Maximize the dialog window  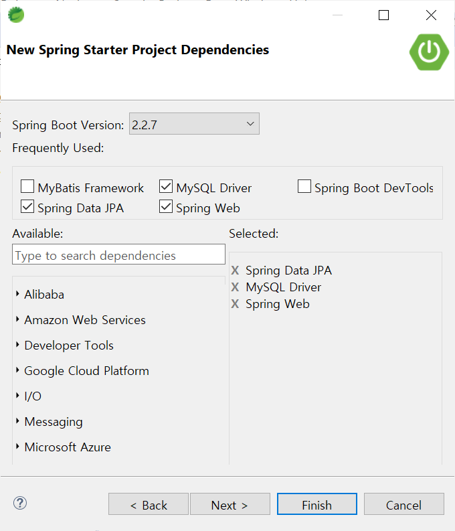pyautogui.click(x=383, y=15)
